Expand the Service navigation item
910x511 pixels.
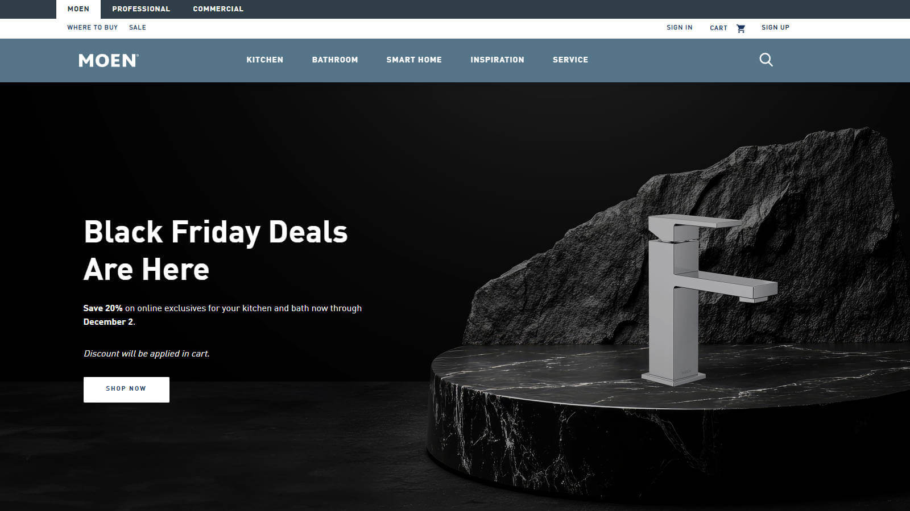[x=570, y=60]
